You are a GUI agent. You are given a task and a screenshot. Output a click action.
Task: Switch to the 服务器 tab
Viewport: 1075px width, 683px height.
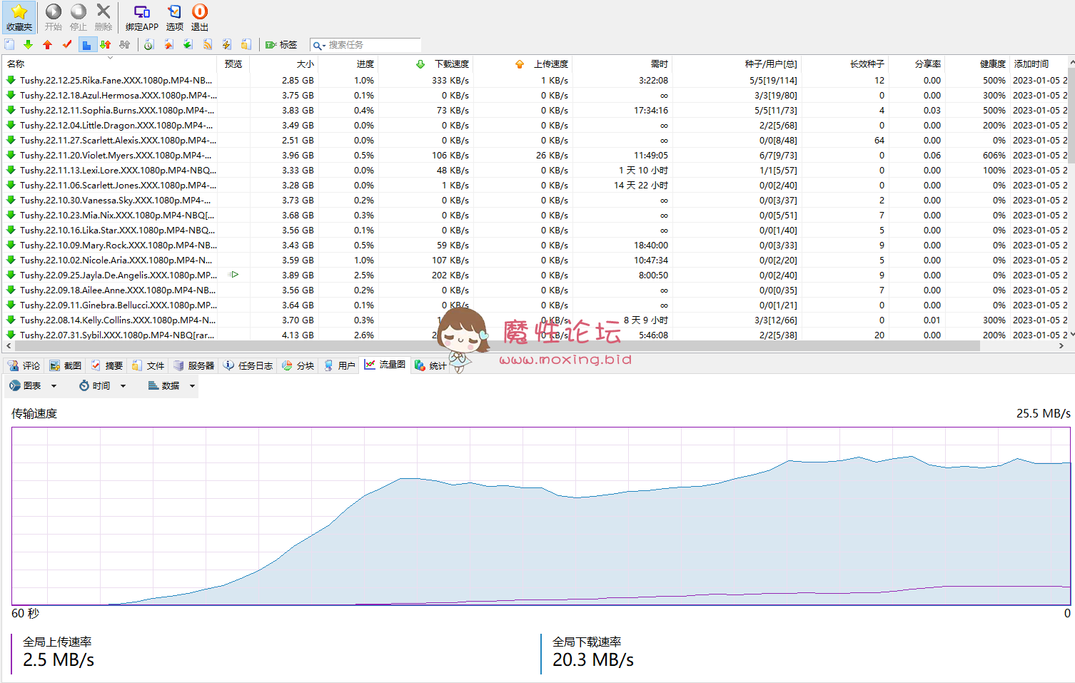point(193,365)
